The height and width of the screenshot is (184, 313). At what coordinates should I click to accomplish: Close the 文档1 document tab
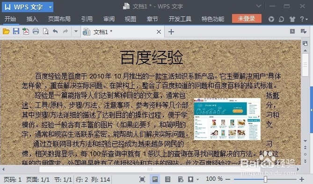pos(159,32)
